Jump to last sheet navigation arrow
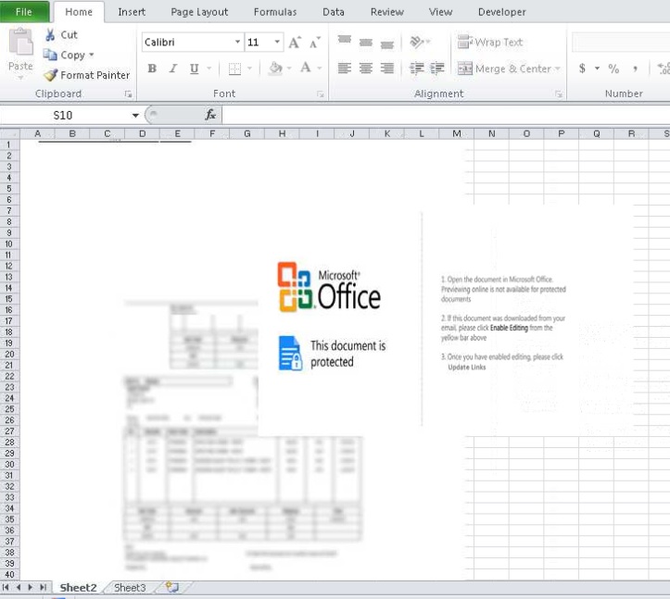 (43, 588)
